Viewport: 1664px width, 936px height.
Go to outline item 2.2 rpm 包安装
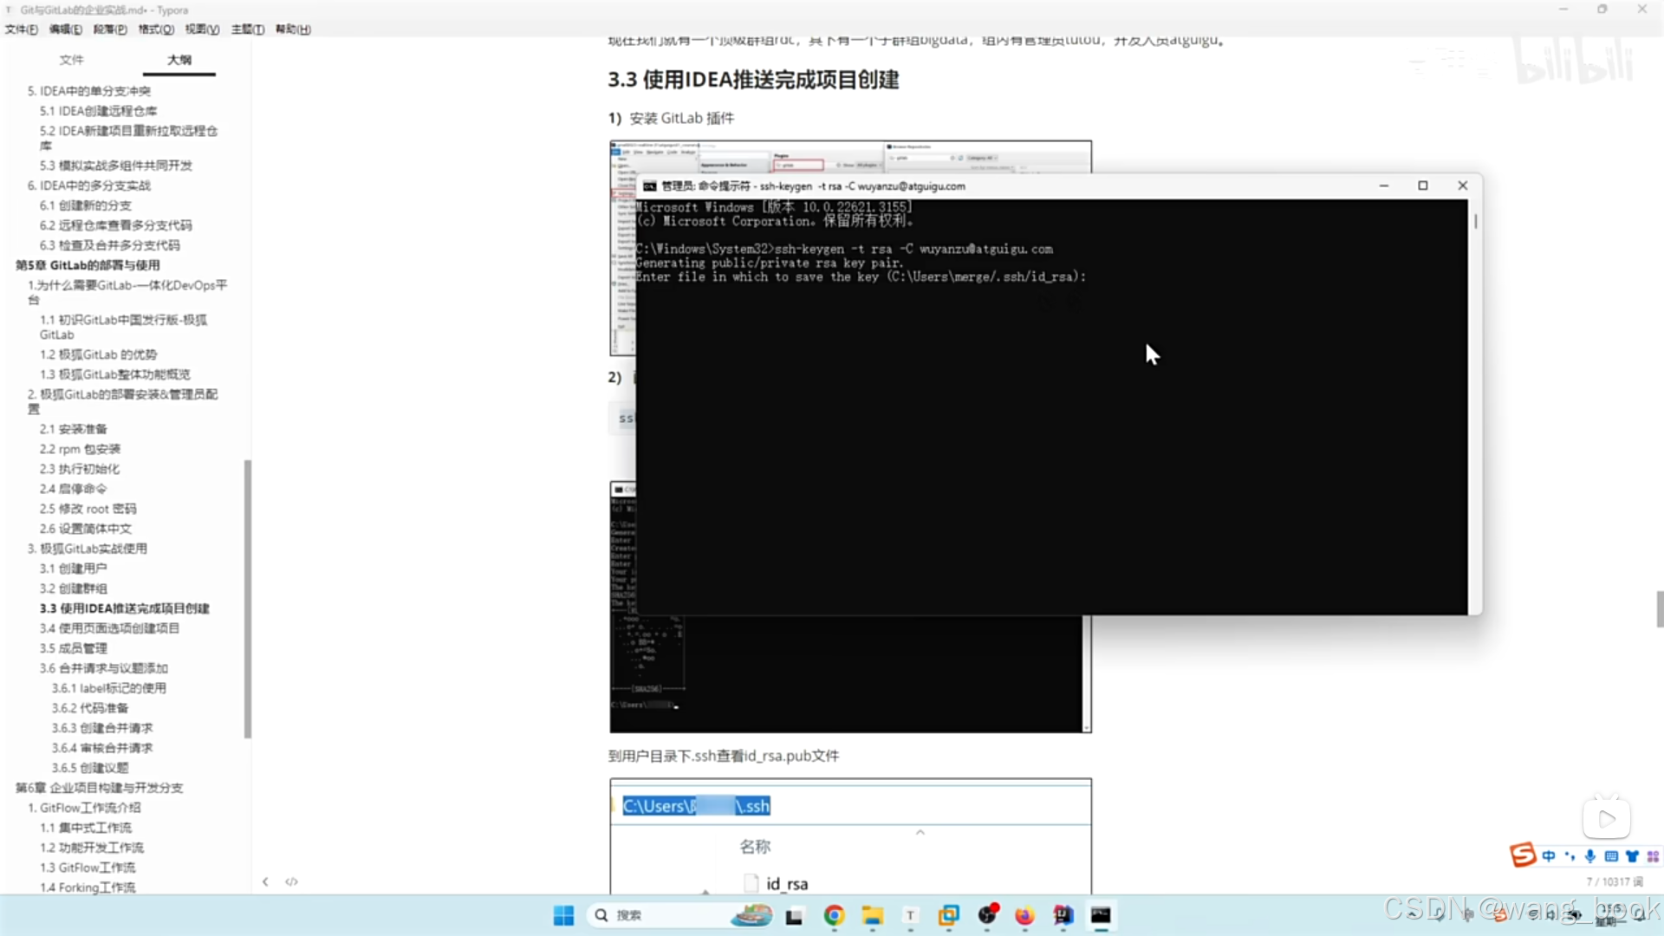(x=80, y=449)
